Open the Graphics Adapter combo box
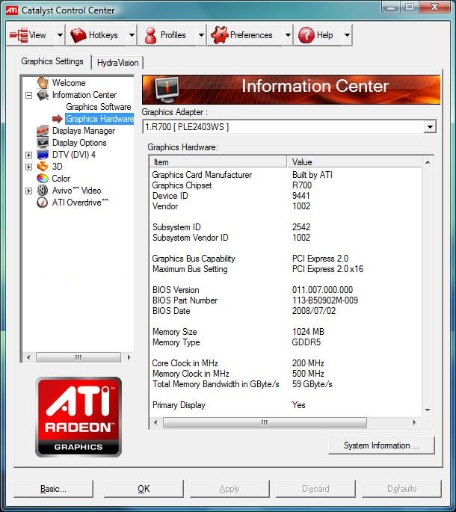The width and height of the screenshot is (456, 512). (x=430, y=127)
